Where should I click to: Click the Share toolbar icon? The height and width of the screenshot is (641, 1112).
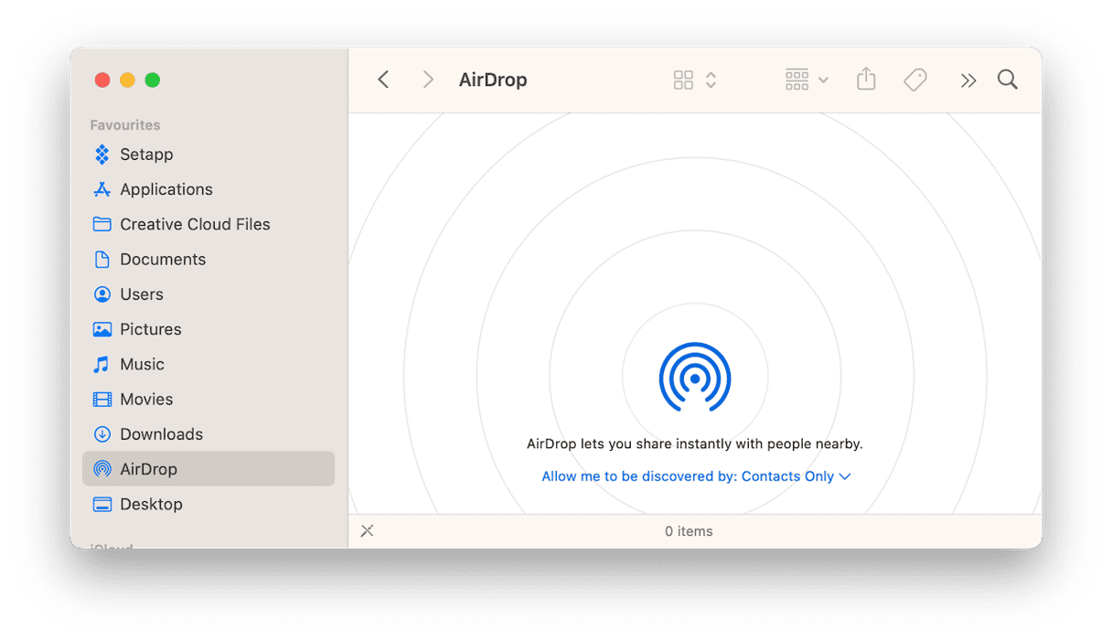click(866, 80)
